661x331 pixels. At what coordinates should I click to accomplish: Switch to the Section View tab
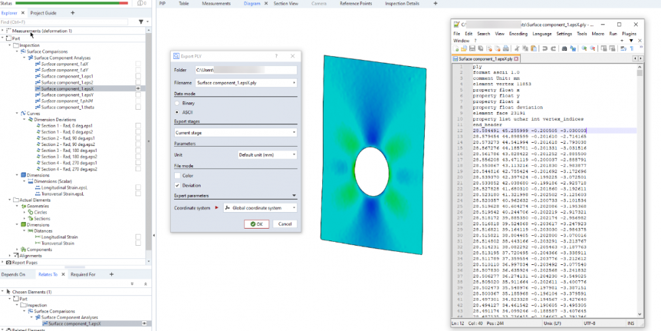pyautogui.click(x=286, y=3)
